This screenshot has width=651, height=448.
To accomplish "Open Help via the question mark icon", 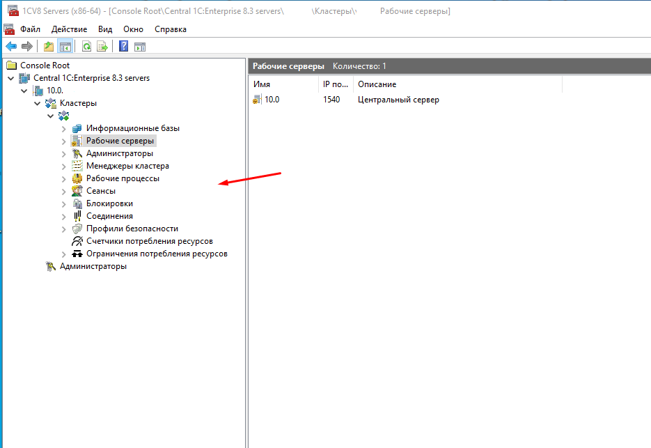I will click(123, 47).
